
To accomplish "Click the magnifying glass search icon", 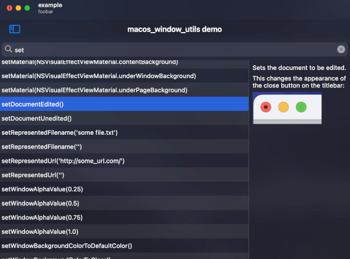I will [x=9, y=49].
